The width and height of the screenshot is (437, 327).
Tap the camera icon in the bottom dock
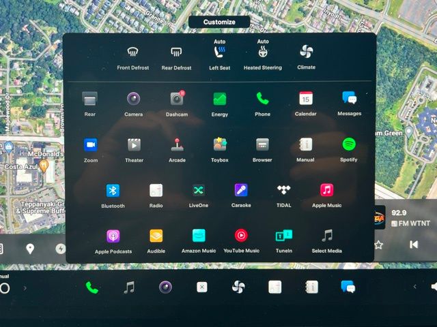click(x=165, y=287)
